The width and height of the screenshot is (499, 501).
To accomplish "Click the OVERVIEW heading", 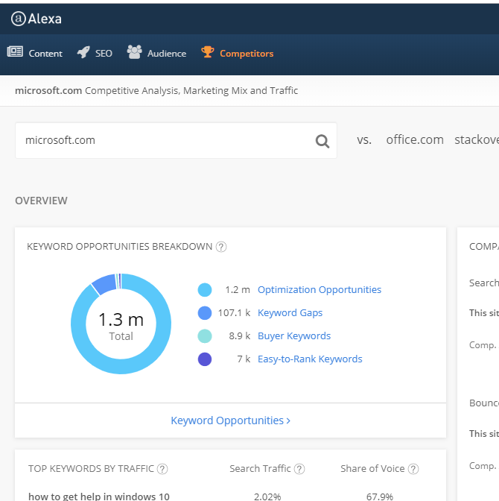I will tap(41, 201).
